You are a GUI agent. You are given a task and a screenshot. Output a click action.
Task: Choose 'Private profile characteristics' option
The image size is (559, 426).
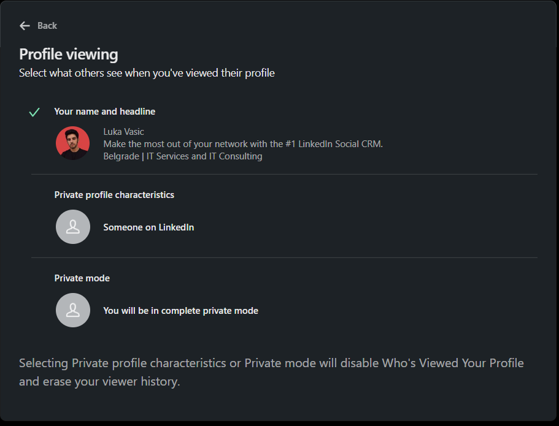(114, 195)
